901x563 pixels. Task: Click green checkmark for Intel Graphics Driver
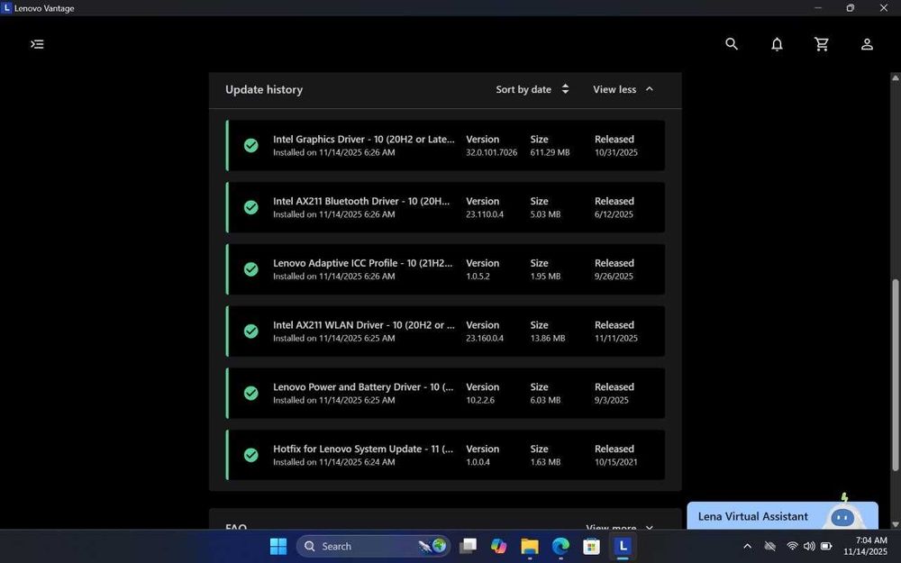(x=250, y=145)
